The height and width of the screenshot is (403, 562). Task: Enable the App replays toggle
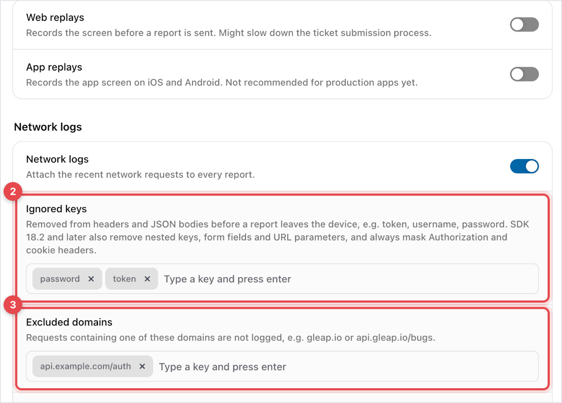pos(524,74)
